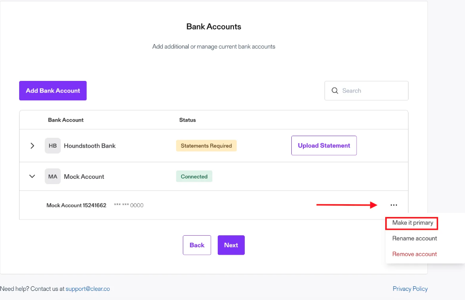
Task: Click the Statements Required status badge
Action: pos(207,146)
